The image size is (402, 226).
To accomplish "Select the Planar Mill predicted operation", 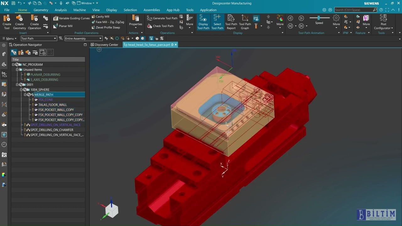I will tap(63, 26).
